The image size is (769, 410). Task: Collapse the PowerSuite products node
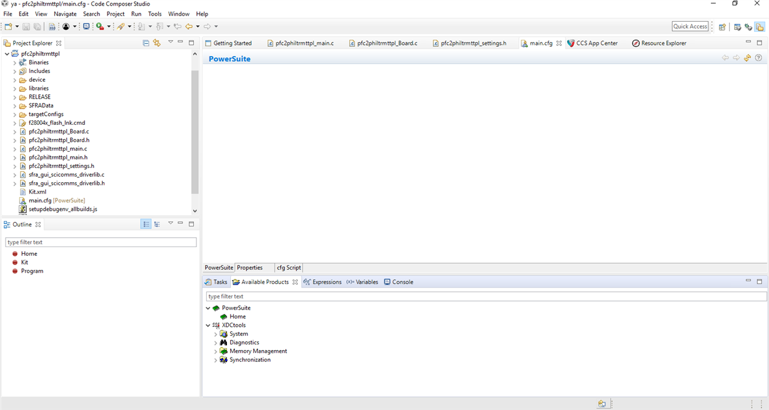[x=208, y=308]
